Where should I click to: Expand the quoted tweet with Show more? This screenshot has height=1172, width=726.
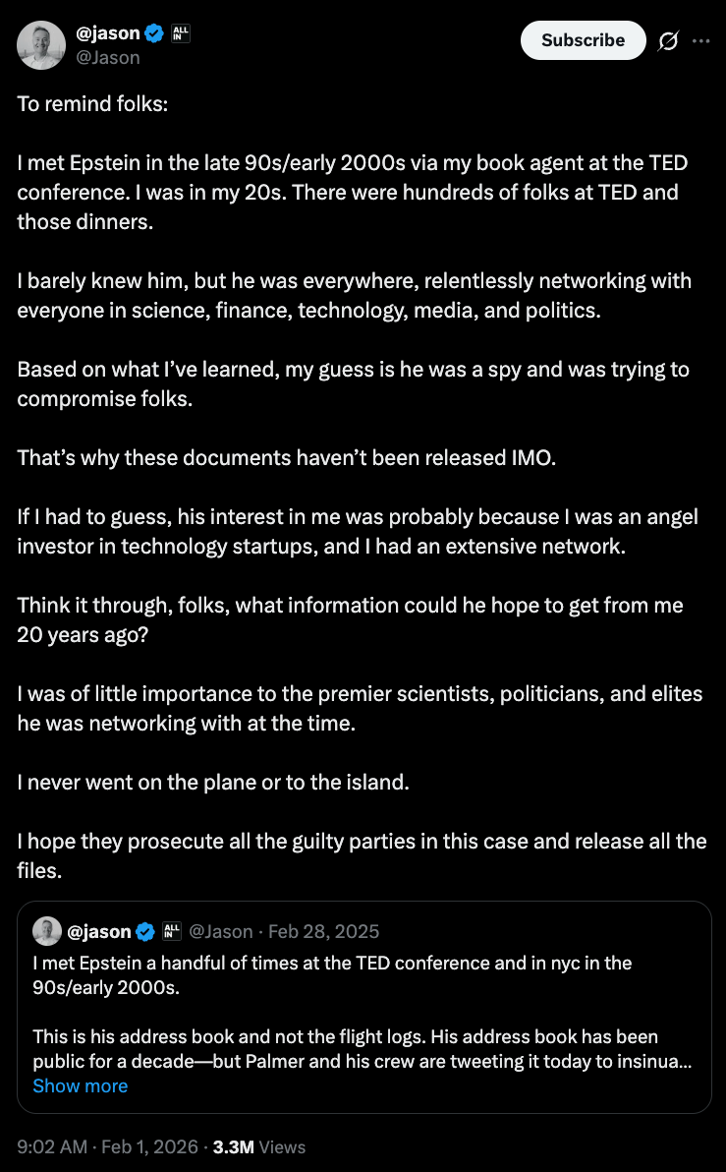click(80, 1085)
